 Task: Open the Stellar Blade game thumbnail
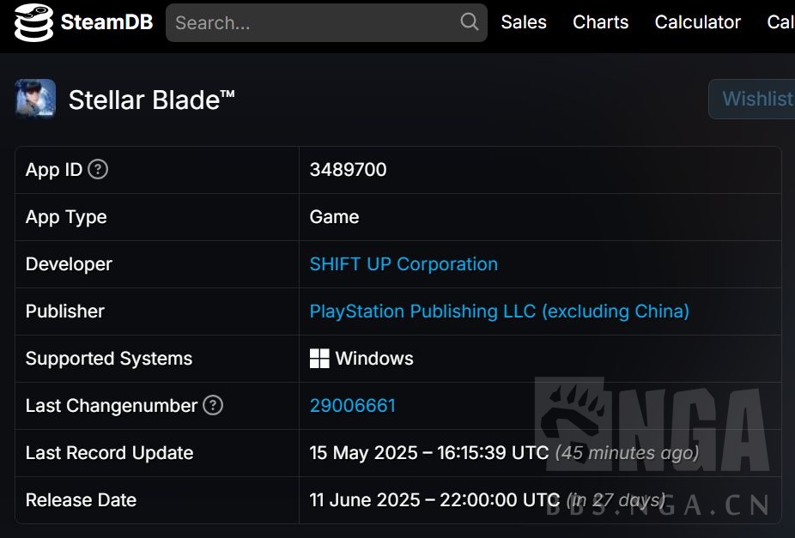coord(35,100)
